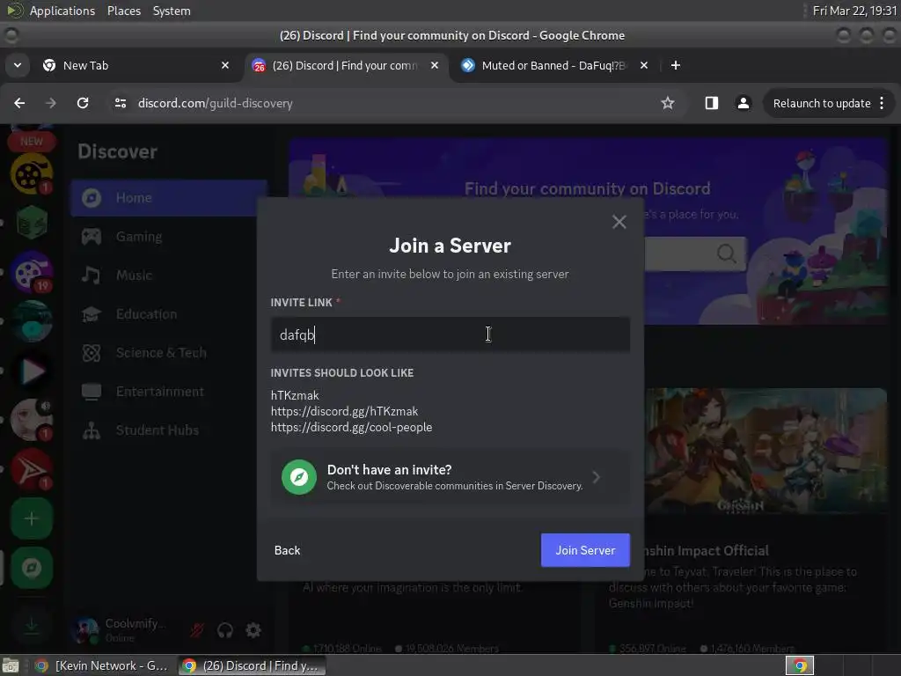
Task: Open the film reel server icon with badge 1
Action: [x=32, y=173]
